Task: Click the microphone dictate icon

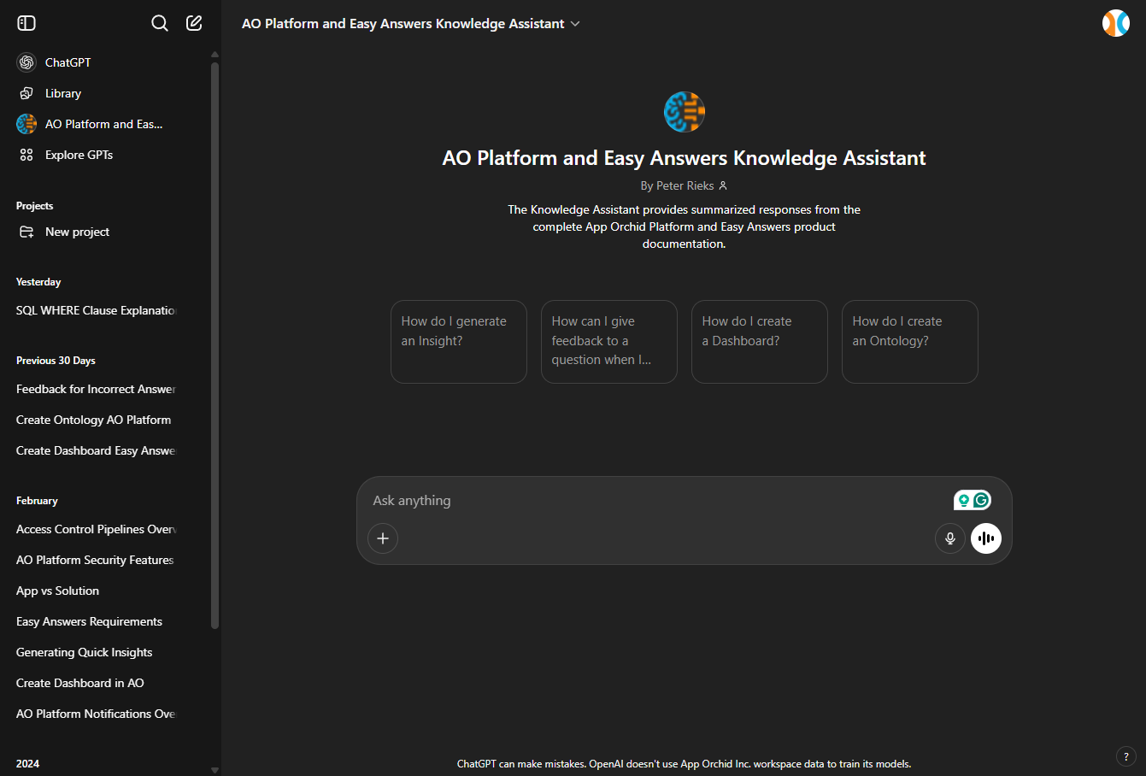Action: (949, 538)
